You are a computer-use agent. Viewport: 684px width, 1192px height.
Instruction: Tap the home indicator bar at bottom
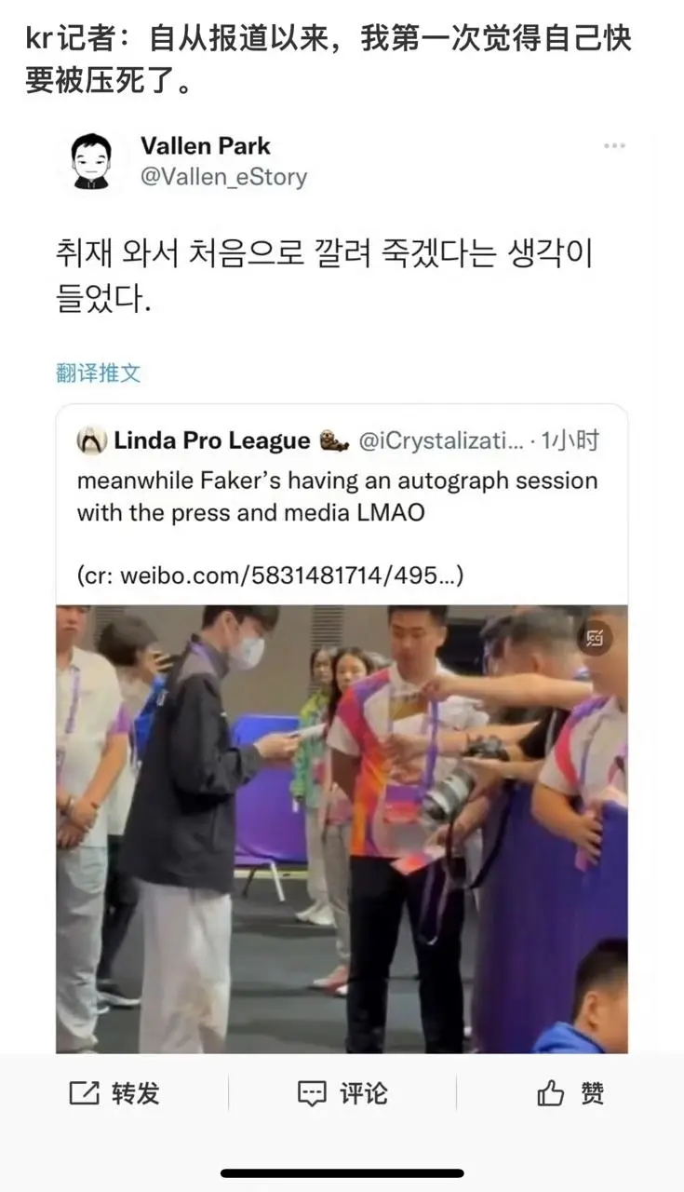tap(342, 1173)
